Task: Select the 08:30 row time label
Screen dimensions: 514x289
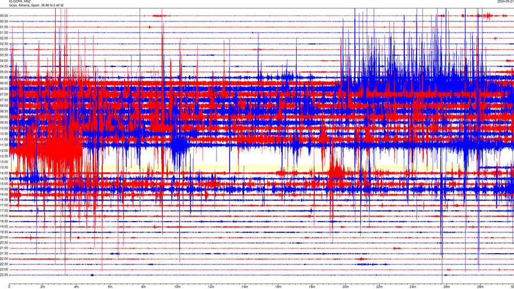Action: 4,111
